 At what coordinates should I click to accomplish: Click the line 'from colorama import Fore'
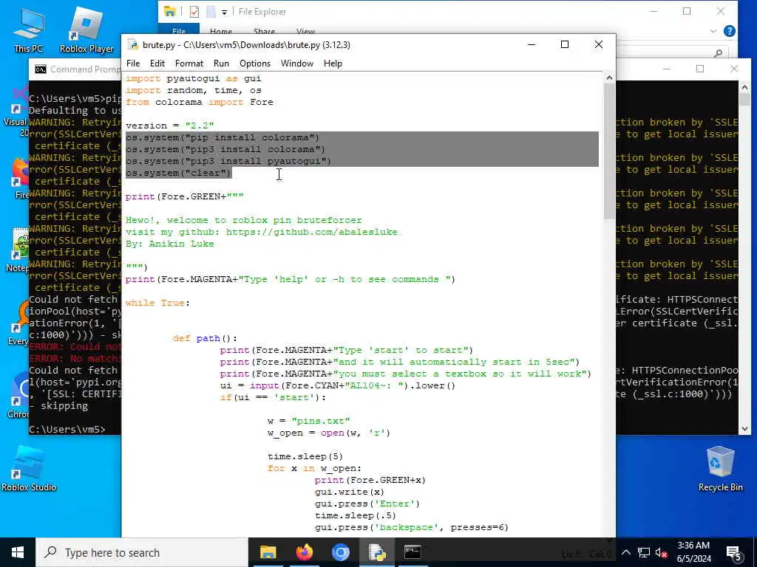[x=200, y=102]
